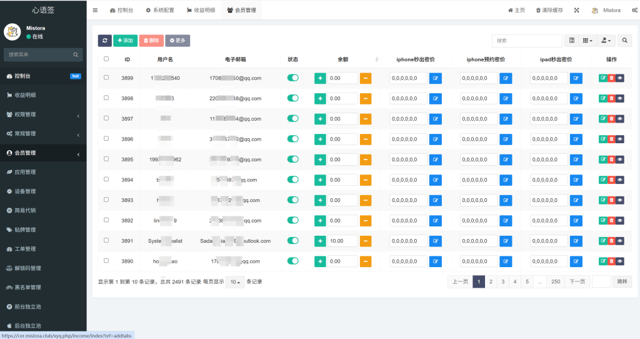The height and width of the screenshot is (339, 640).
Task: Toggle status switch for ID 3898
Action: [292, 98]
